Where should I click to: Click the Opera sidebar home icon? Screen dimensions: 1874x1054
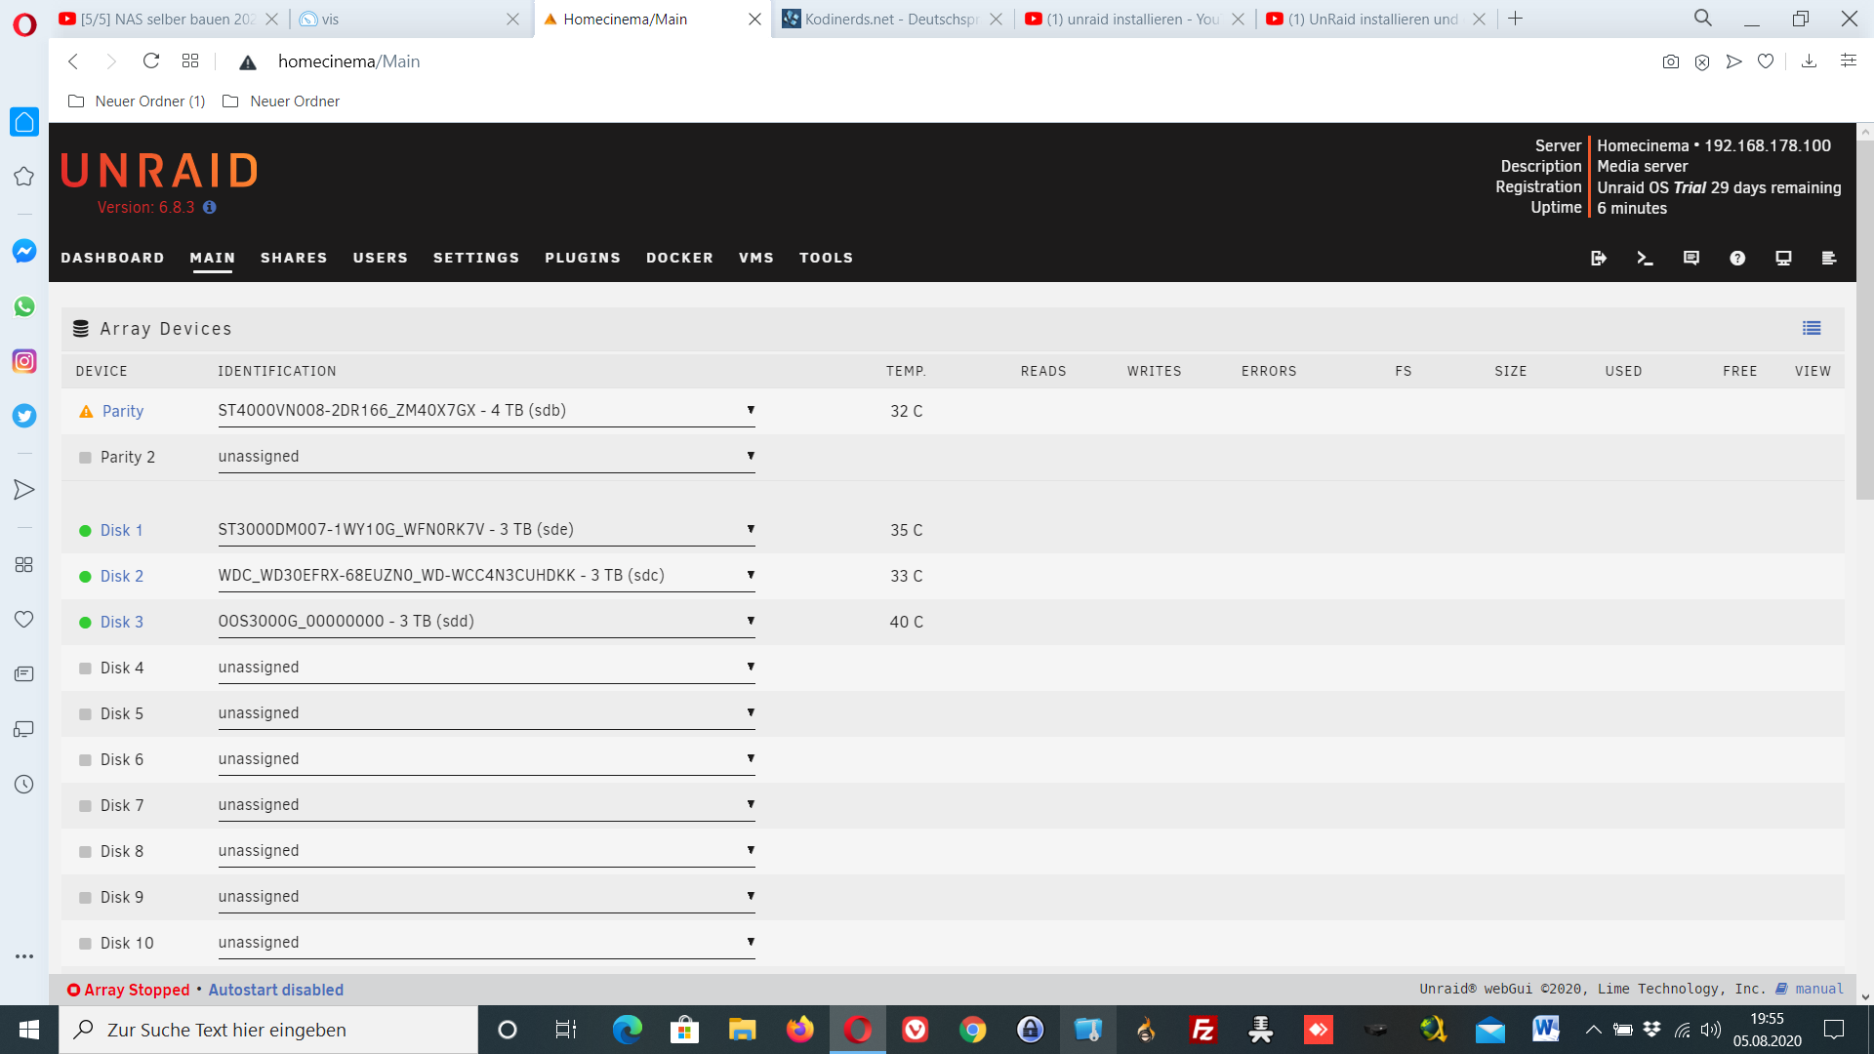pyautogui.click(x=24, y=122)
